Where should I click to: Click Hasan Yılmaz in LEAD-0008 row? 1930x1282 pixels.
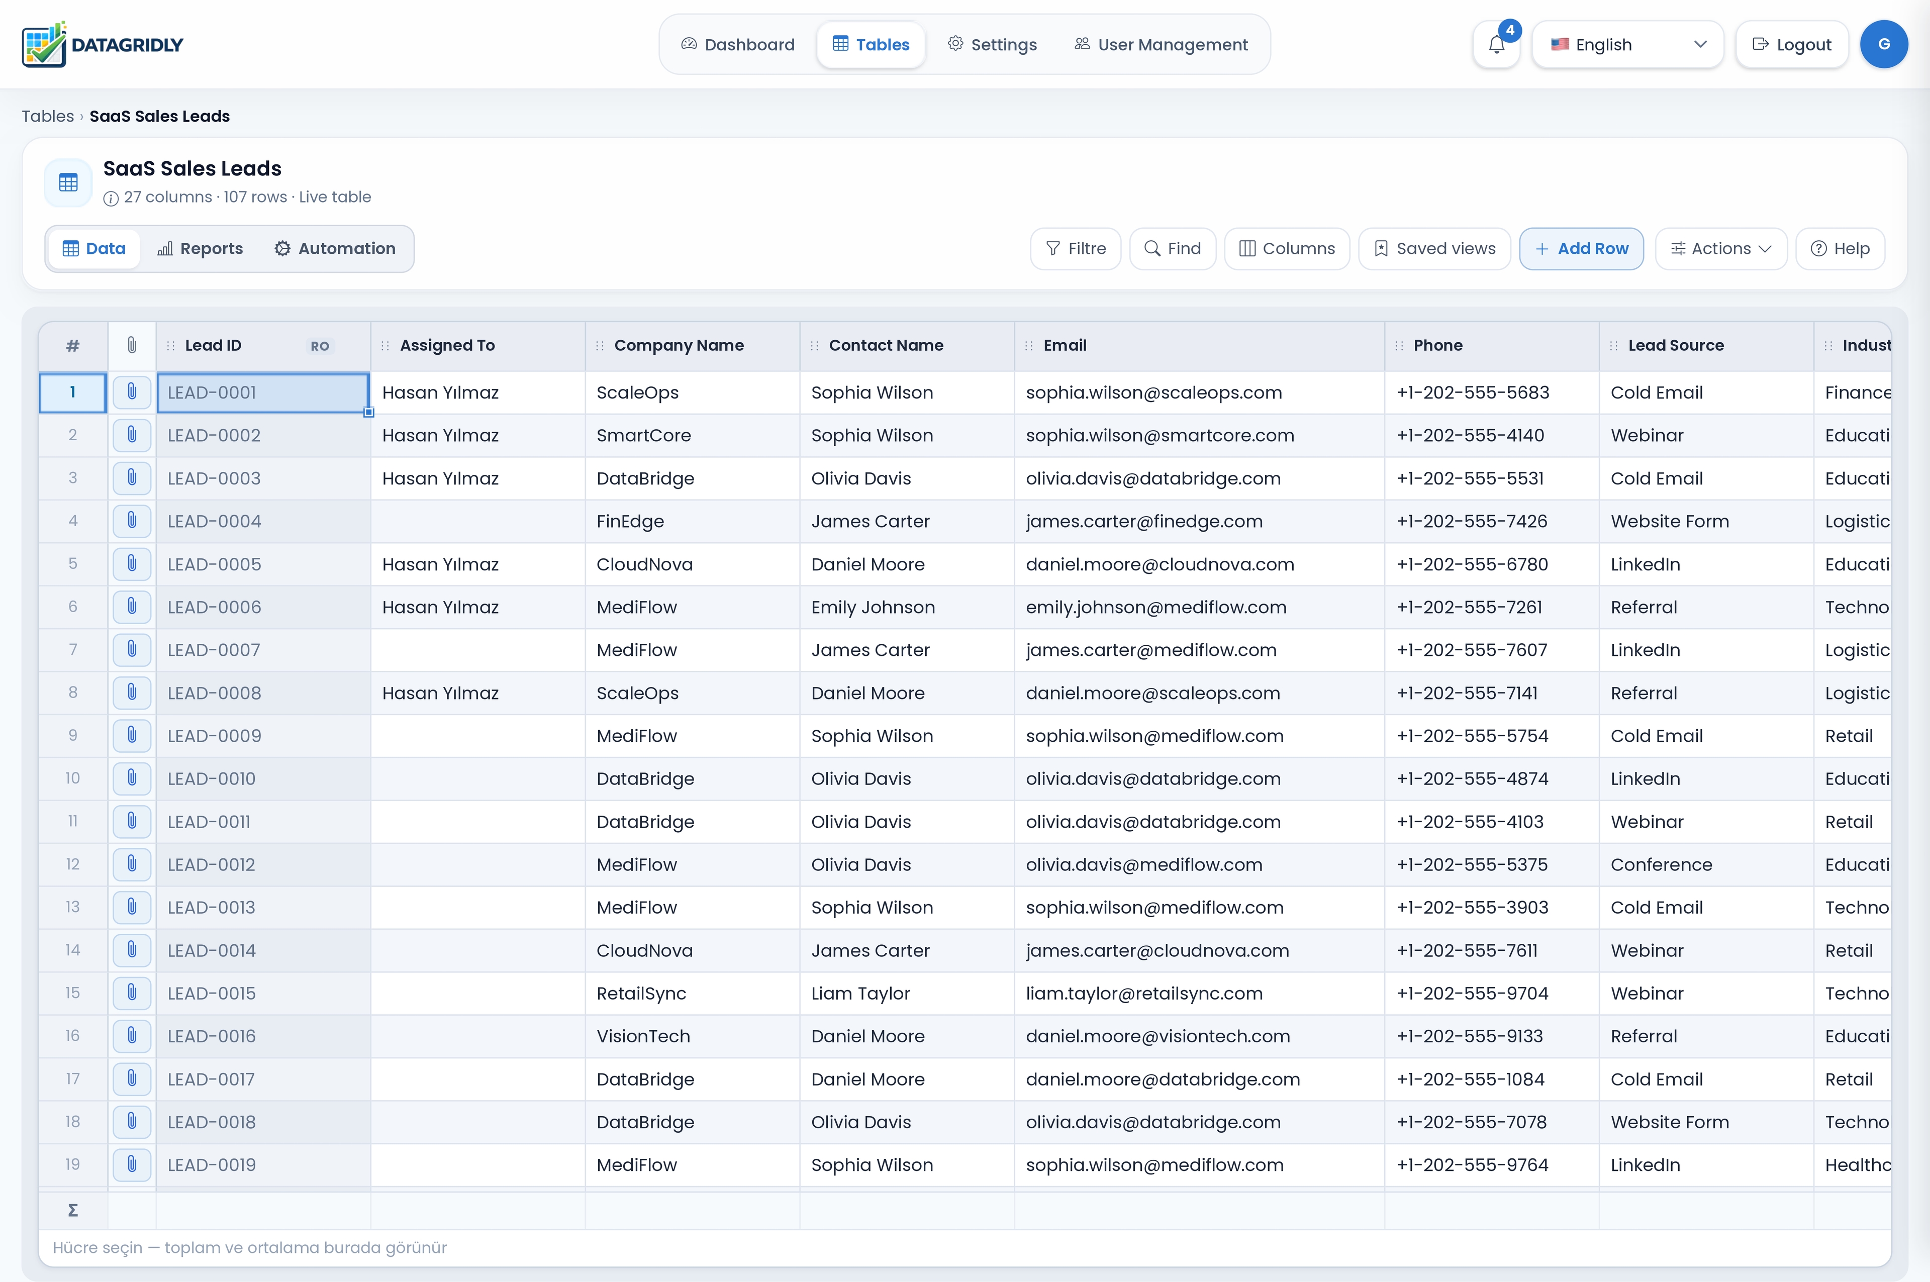point(477,693)
